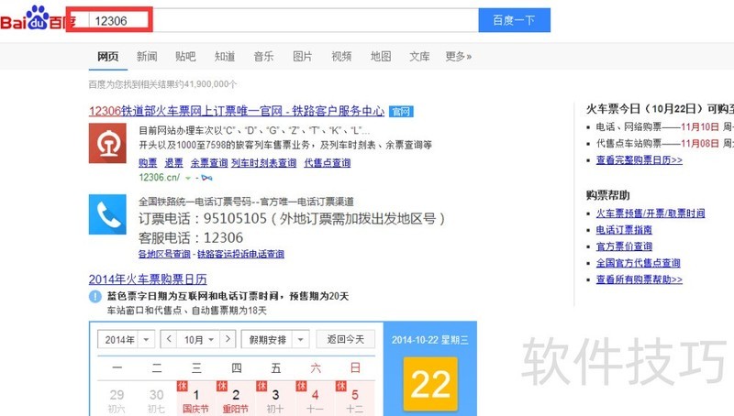Switch to the 视频 tab

pyautogui.click(x=341, y=57)
